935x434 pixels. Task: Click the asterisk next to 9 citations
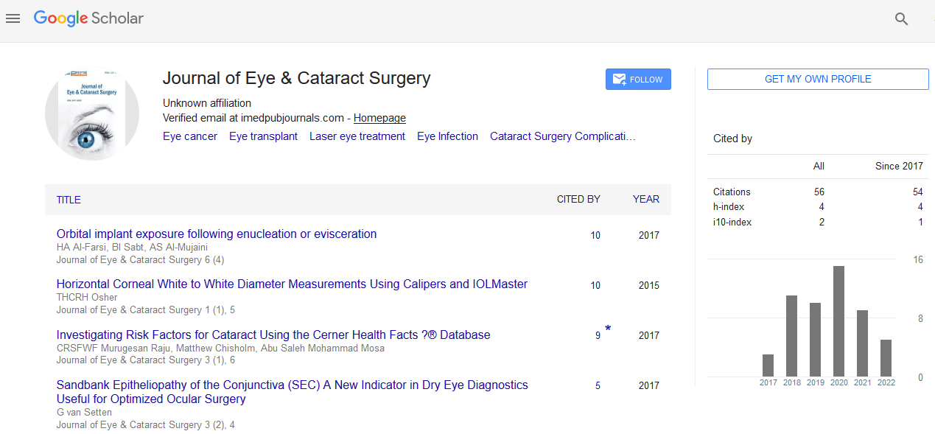pos(608,329)
